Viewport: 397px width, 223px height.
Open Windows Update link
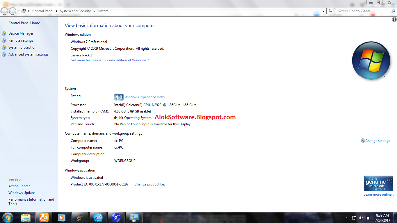(x=22, y=193)
